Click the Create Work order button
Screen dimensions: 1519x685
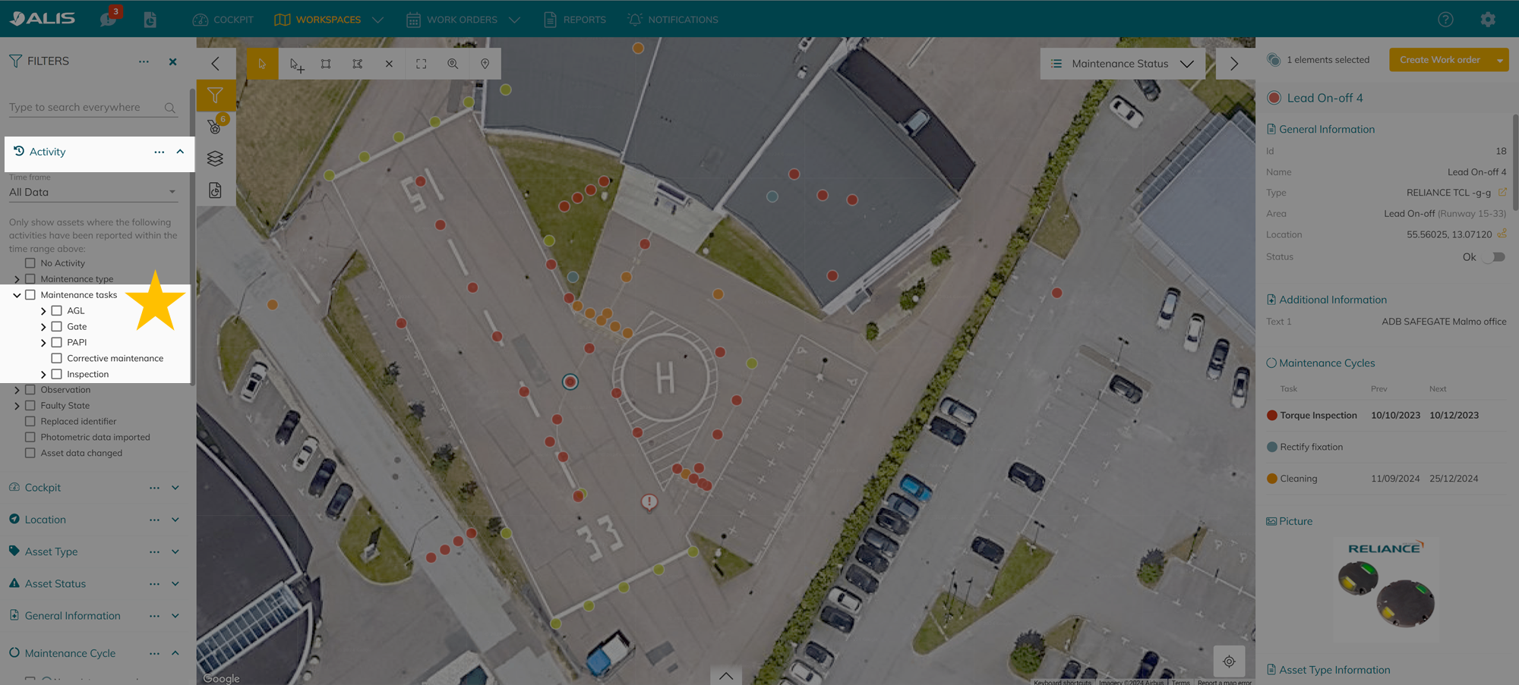click(x=1439, y=60)
